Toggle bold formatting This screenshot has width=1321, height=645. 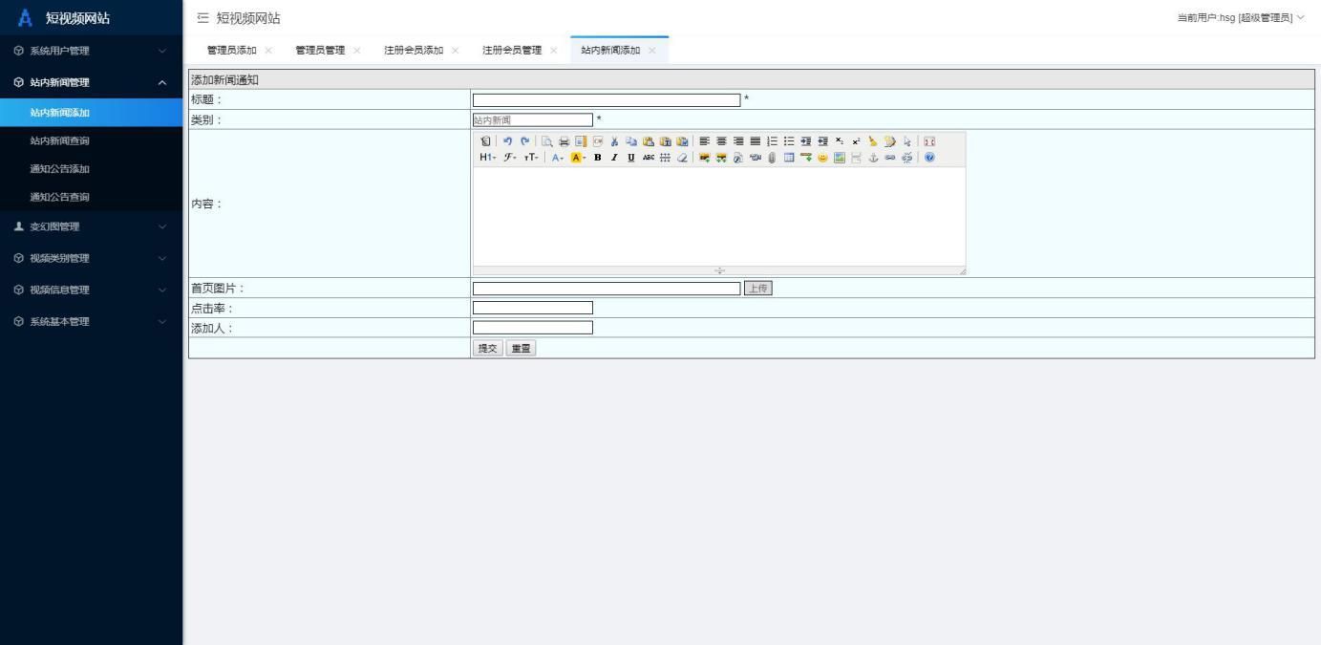pos(598,157)
